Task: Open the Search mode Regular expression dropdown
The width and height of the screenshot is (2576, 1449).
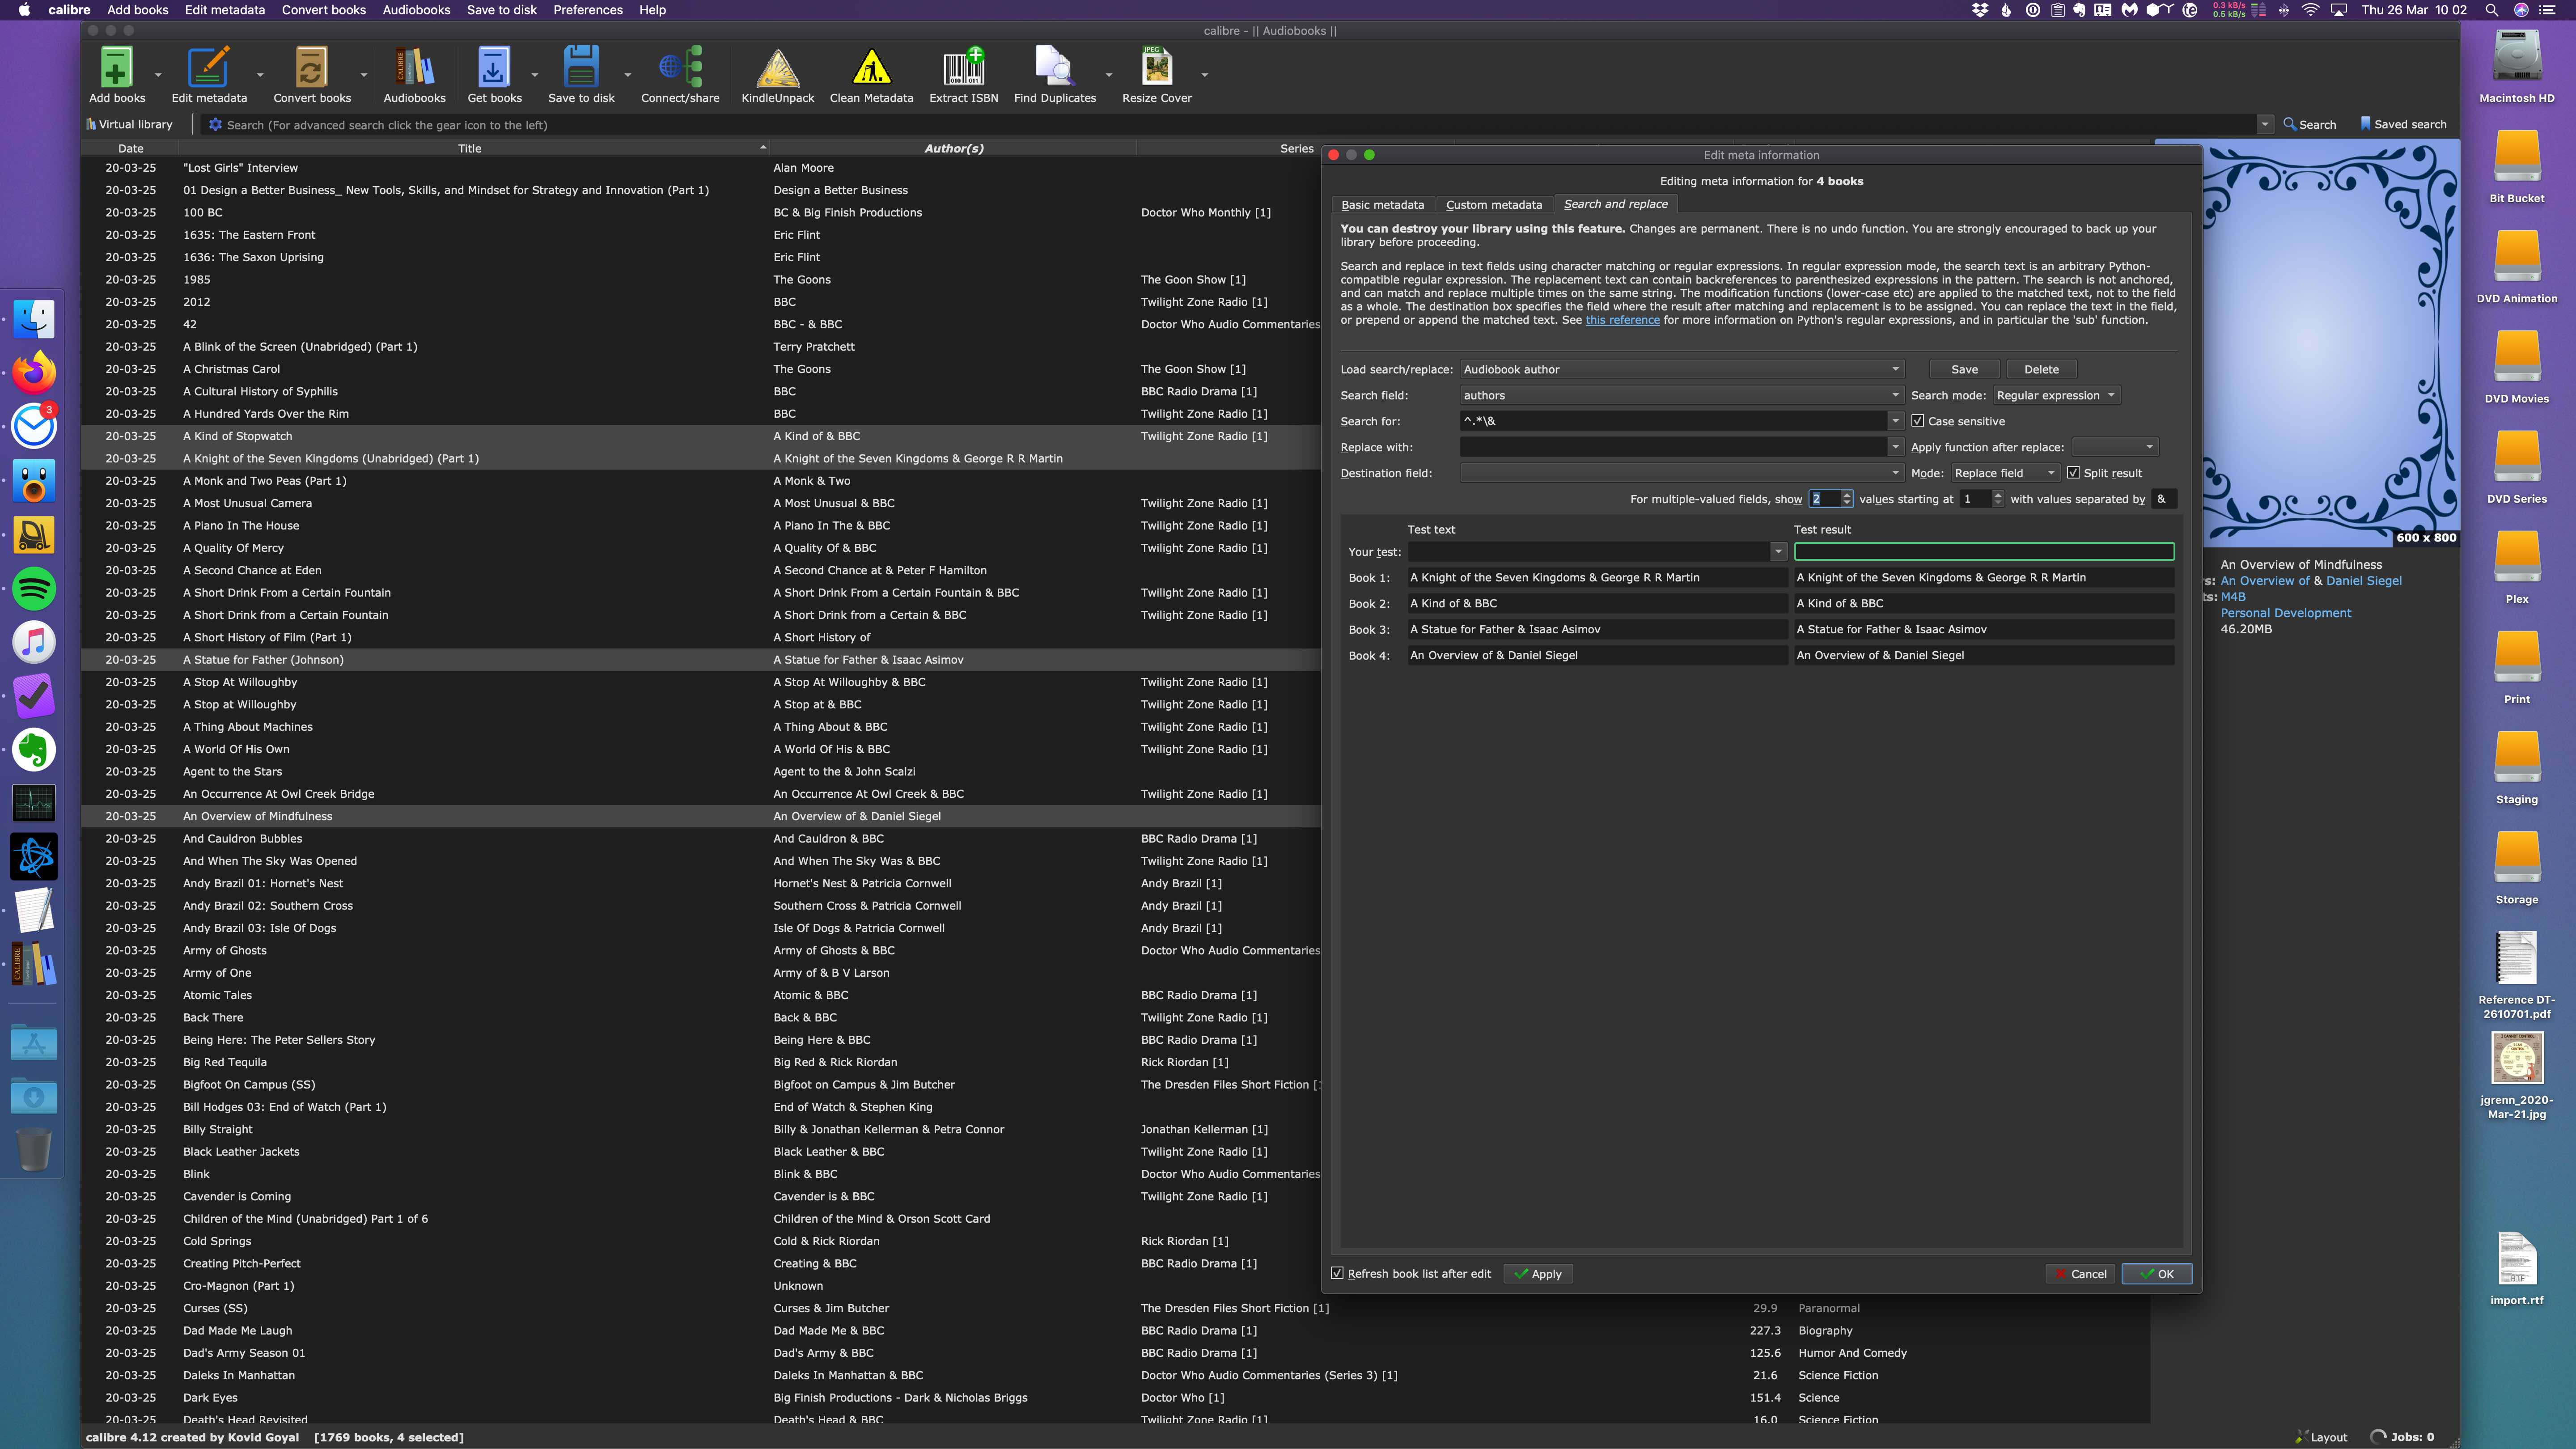Action: pyautogui.click(x=2056, y=395)
